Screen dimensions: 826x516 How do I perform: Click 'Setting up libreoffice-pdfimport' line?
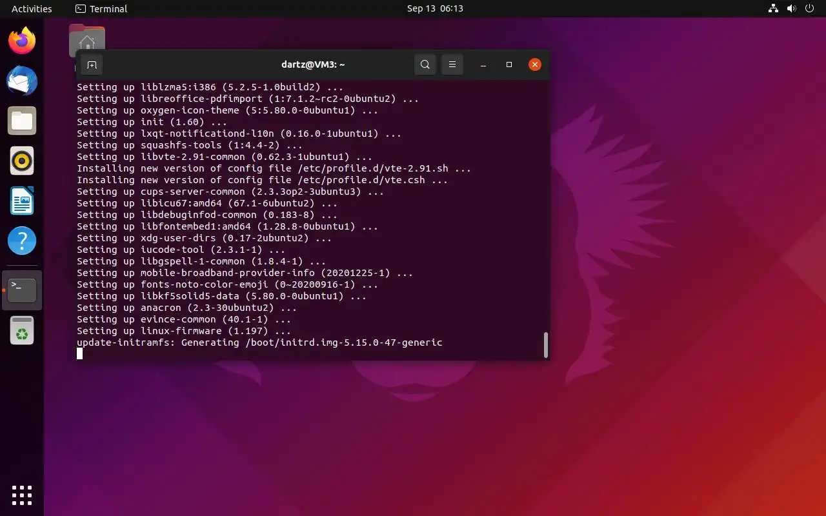[x=248, y=99]
